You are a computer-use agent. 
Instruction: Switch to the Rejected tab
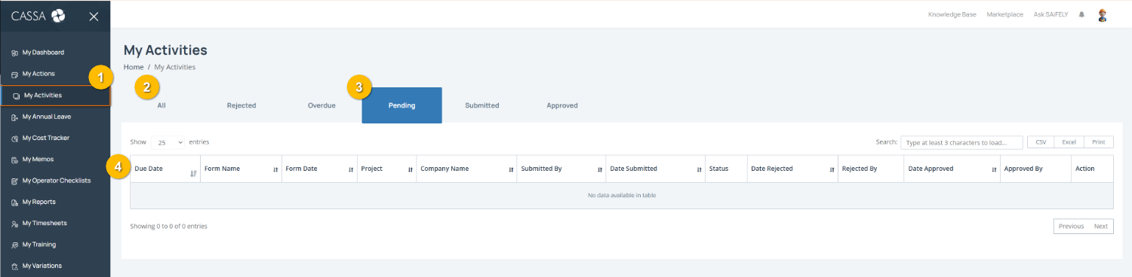(x=241, y=105)
